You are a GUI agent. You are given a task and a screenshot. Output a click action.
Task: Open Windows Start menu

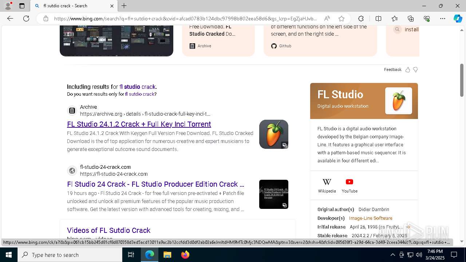click(x=9, y=255)
